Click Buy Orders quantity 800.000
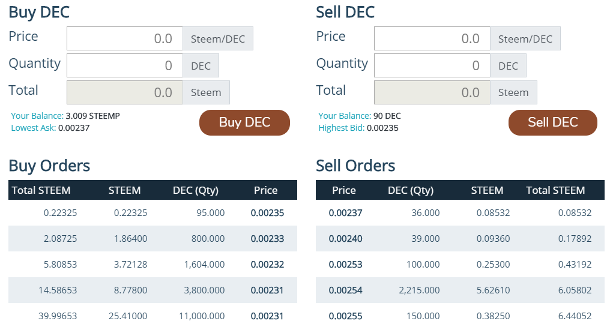This screenshot has height=324, width=616. [x=208, y=239]
